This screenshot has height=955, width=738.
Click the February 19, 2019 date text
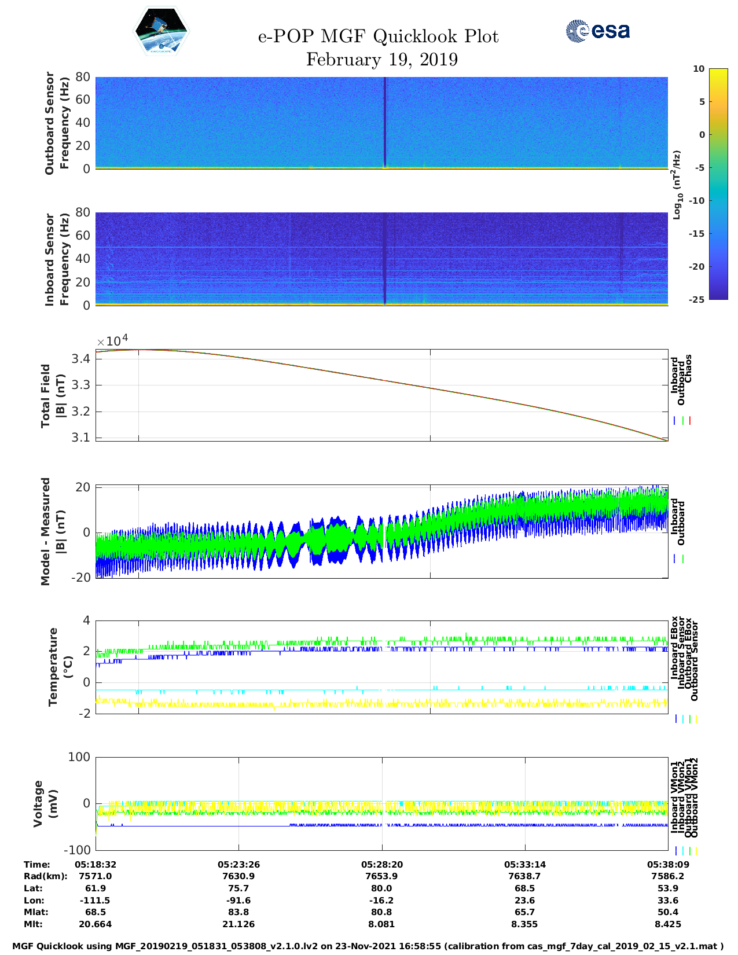point(381,60)
